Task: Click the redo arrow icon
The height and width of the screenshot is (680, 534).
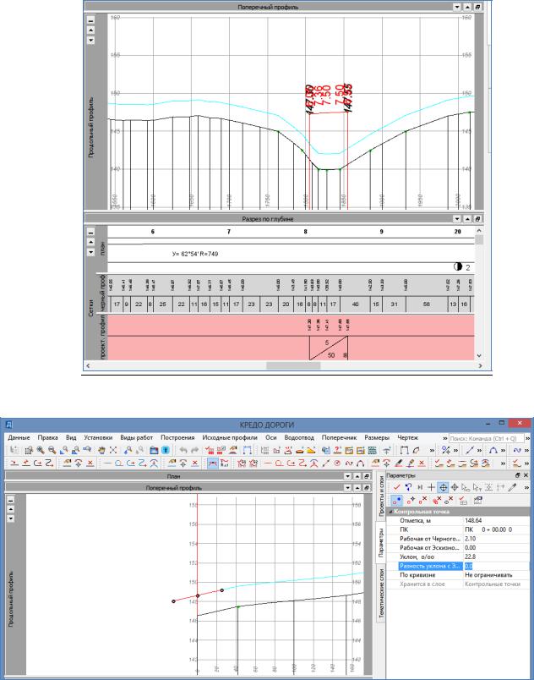Action: (x=194, y=450)
